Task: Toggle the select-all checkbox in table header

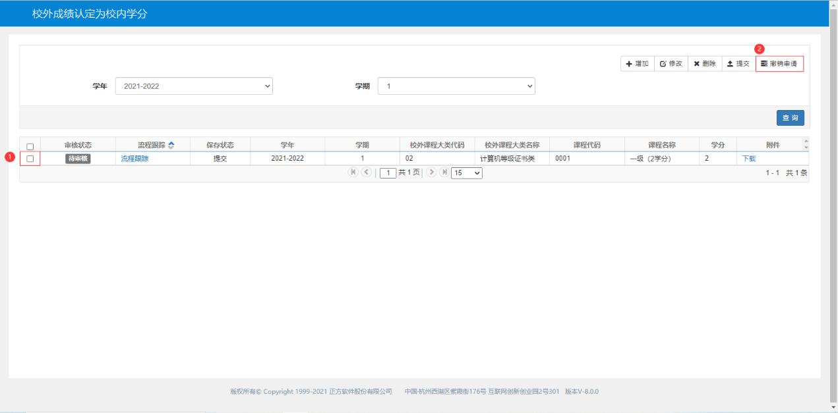Action: tap(30, 146)
